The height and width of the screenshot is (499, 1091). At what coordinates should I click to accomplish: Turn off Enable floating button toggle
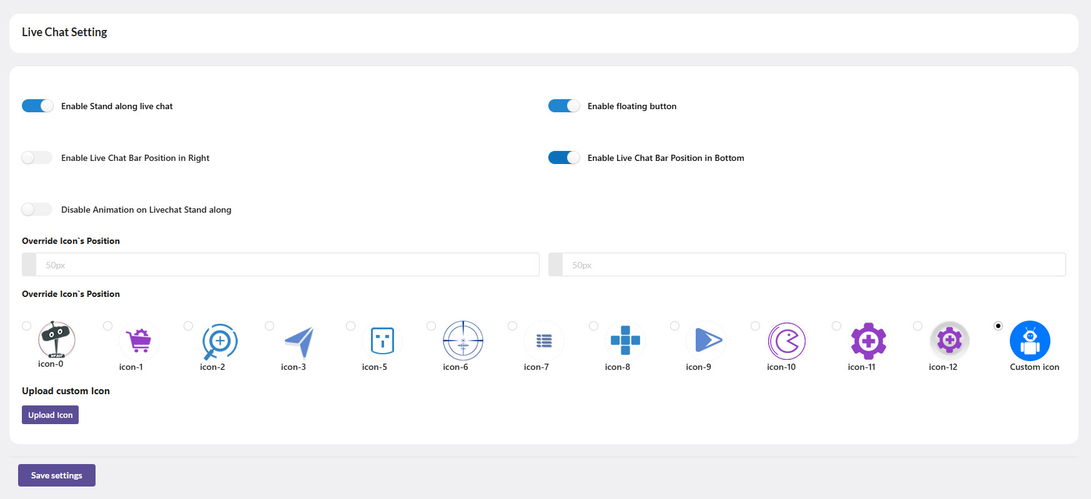pos(564,106)
